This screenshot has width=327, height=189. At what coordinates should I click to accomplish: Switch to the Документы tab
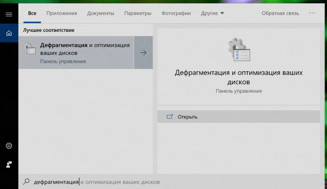pos(101,13)
